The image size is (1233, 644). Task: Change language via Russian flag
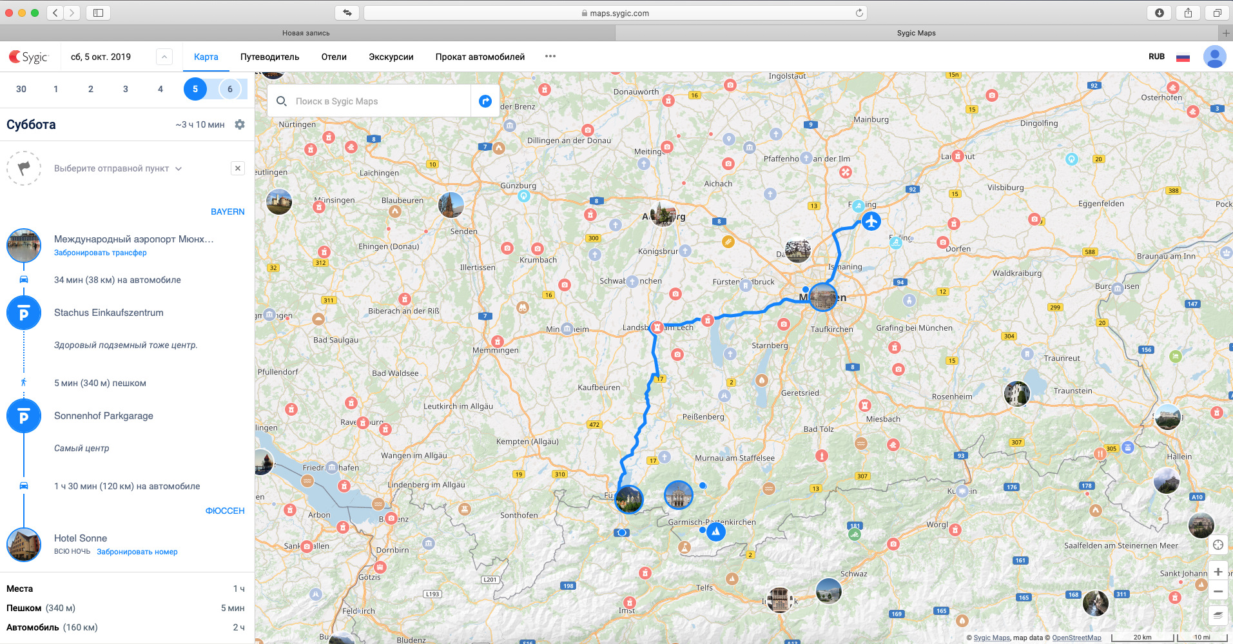1183,57
